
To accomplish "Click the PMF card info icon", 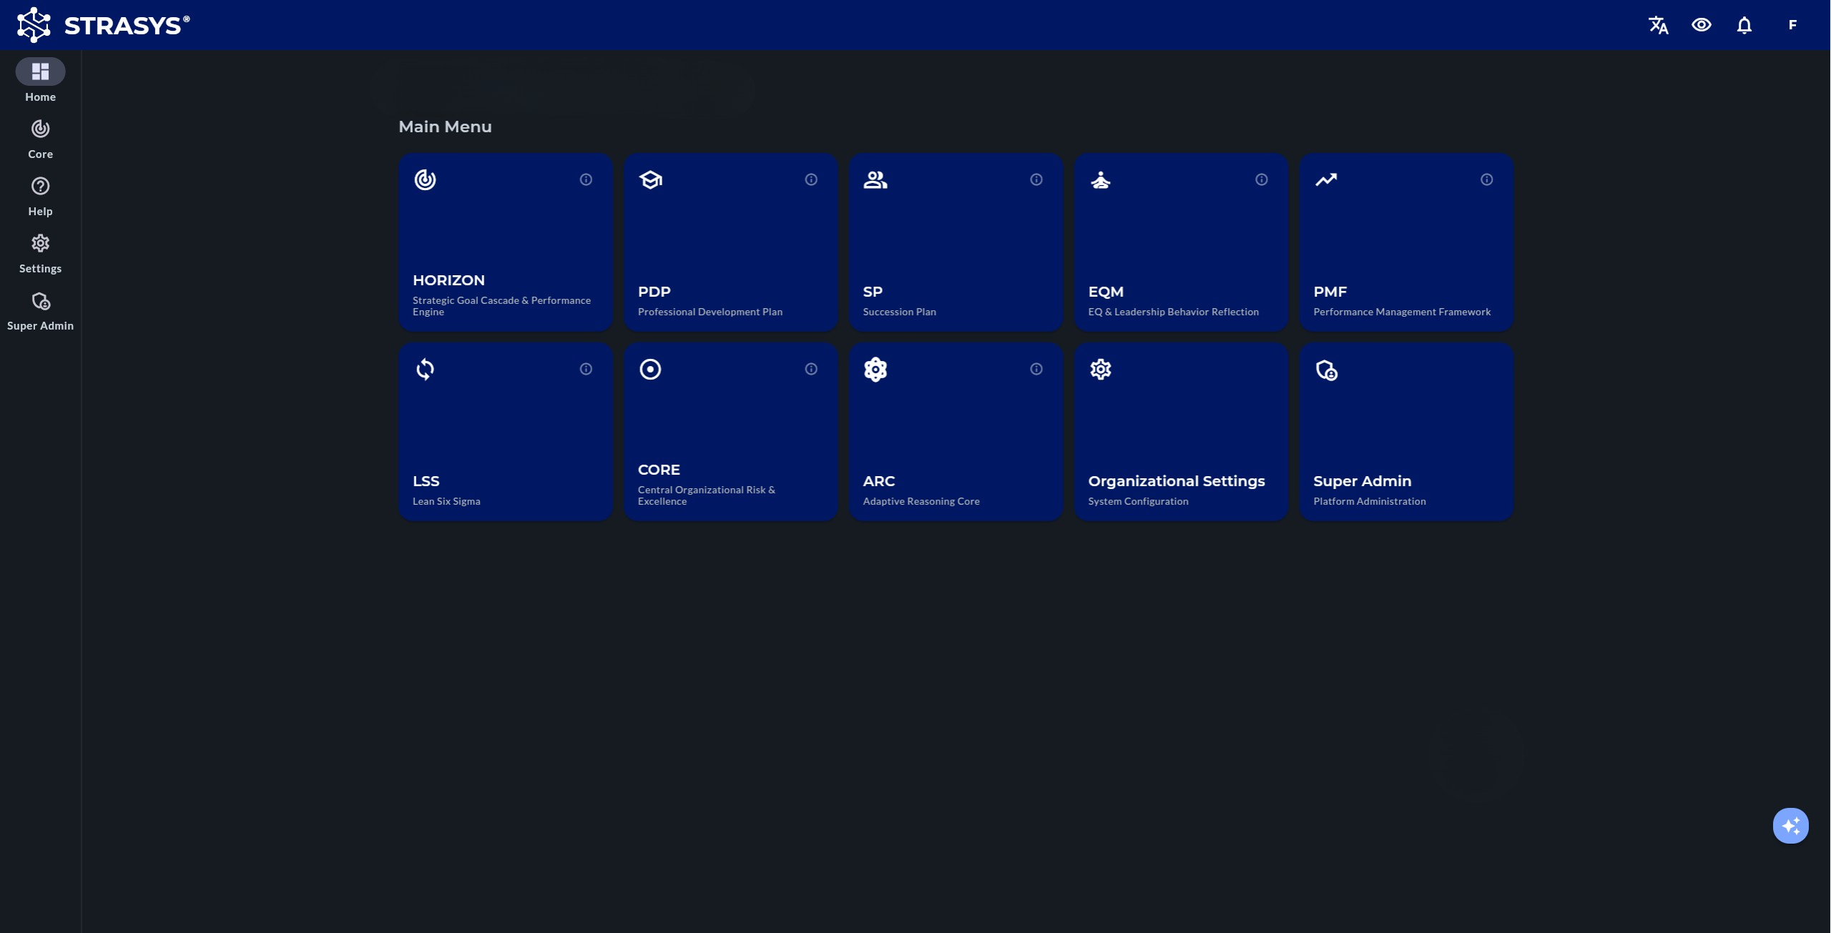I will tap(1487, 179).
